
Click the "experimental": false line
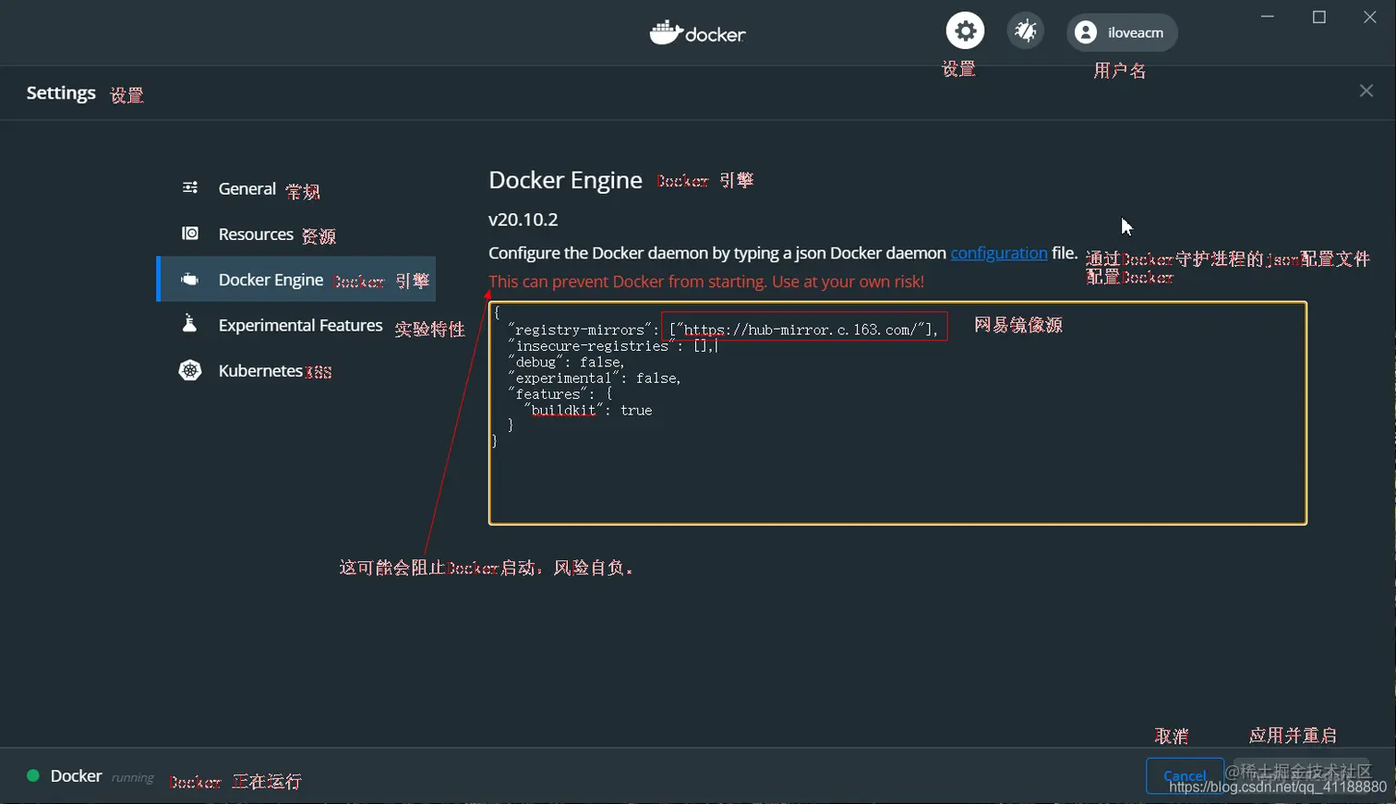pyautogui.click(x=595, y=378)
